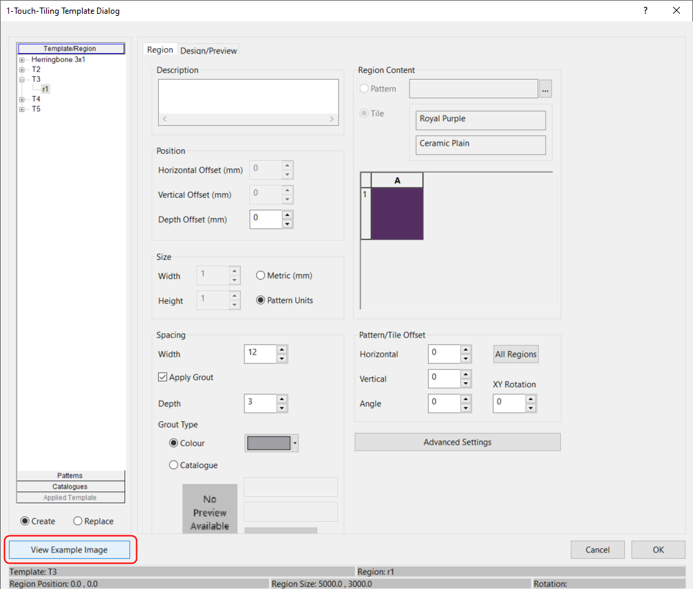The image size is (693, 589).
Task: Increase Horizontal tile offset with up arrow
Action: [x=466, y=349]
